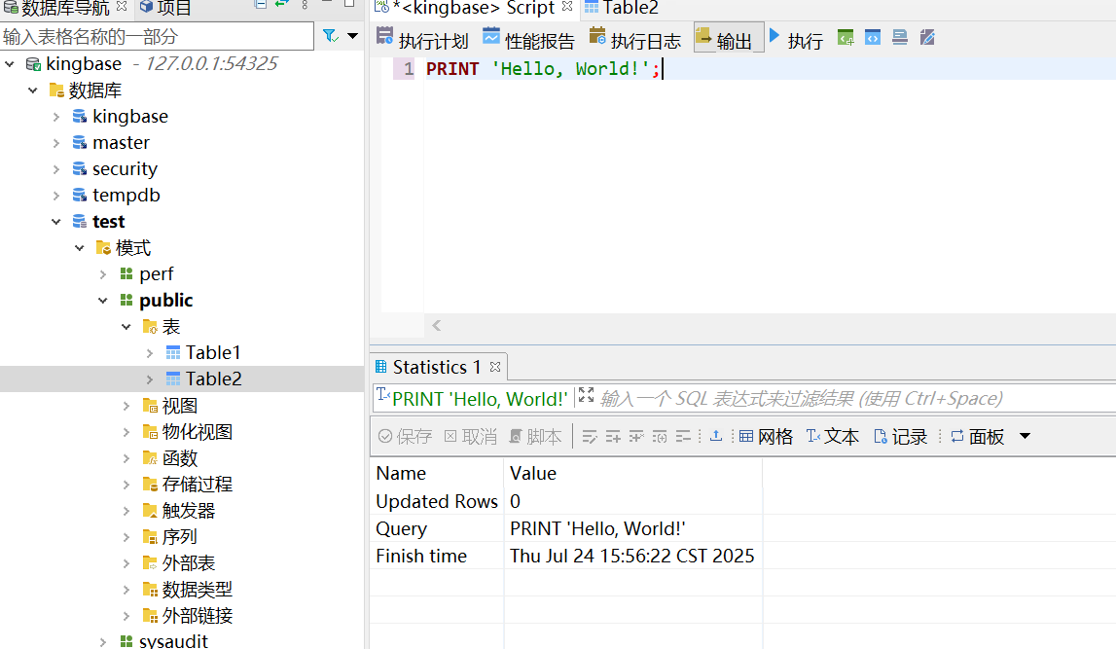The width and height of the screenshot is (1116, 649).
Task: Click the stacked rows icon in editor toolbar
Action: click(x=900, y=38)
